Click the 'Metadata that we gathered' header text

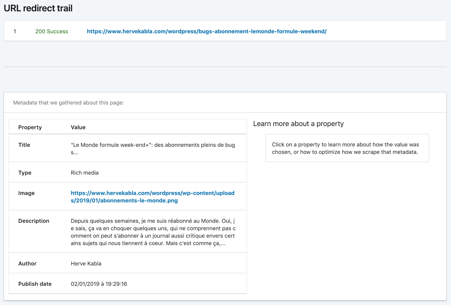[68, 103]
